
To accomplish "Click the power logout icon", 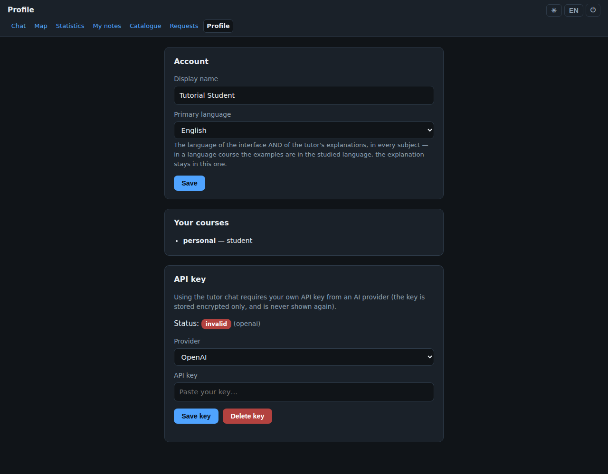I will tap(593, 10).
